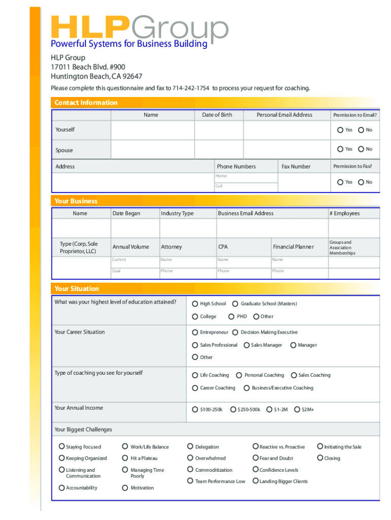Click the Yourself Name input field
The image size is (391, 520).
point(152,131)
